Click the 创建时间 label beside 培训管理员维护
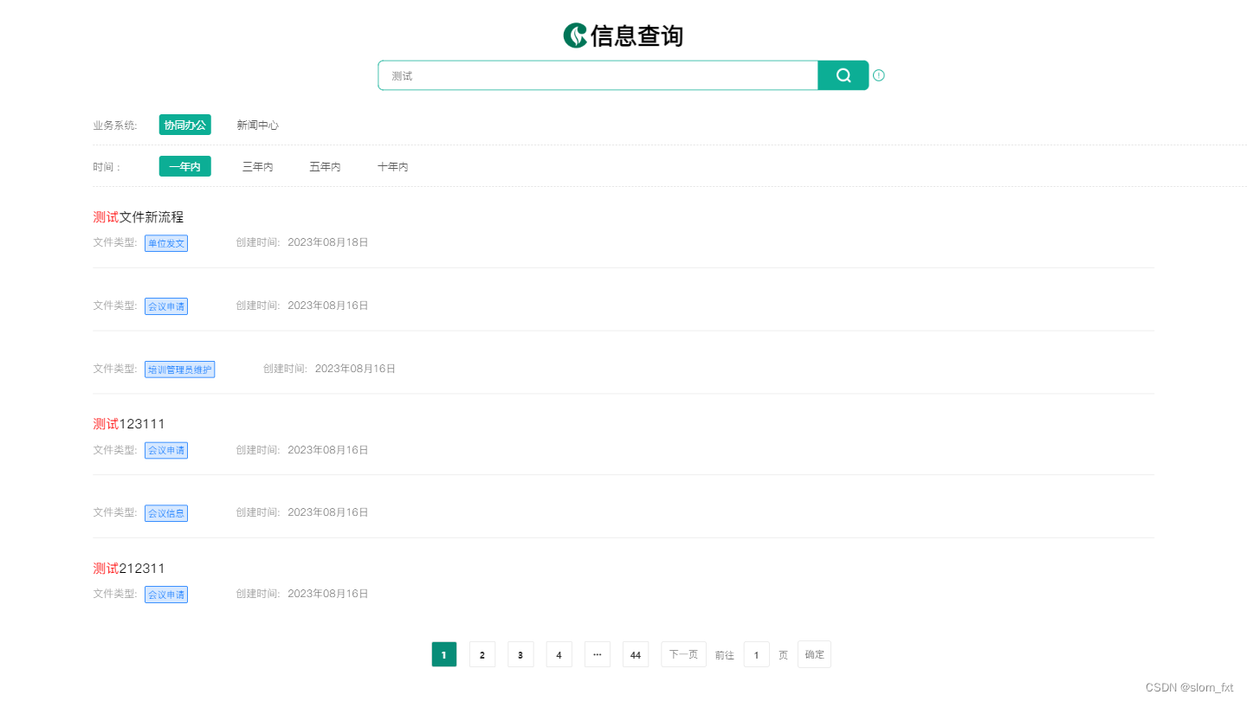The image size is (1247, 701). pyautogui.click(x=285, y=369)
